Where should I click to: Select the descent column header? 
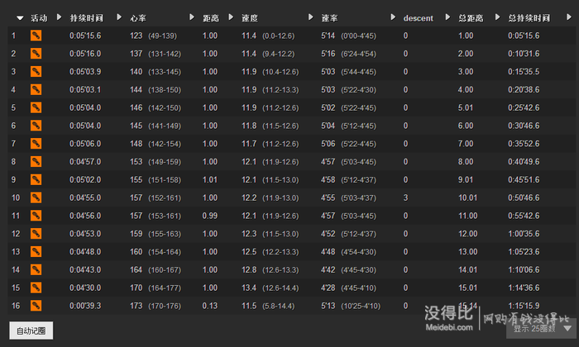pos(418,18)
